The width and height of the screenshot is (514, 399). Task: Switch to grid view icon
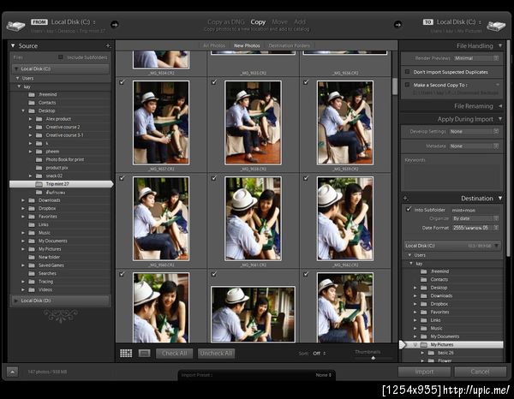tap(126, 353)
